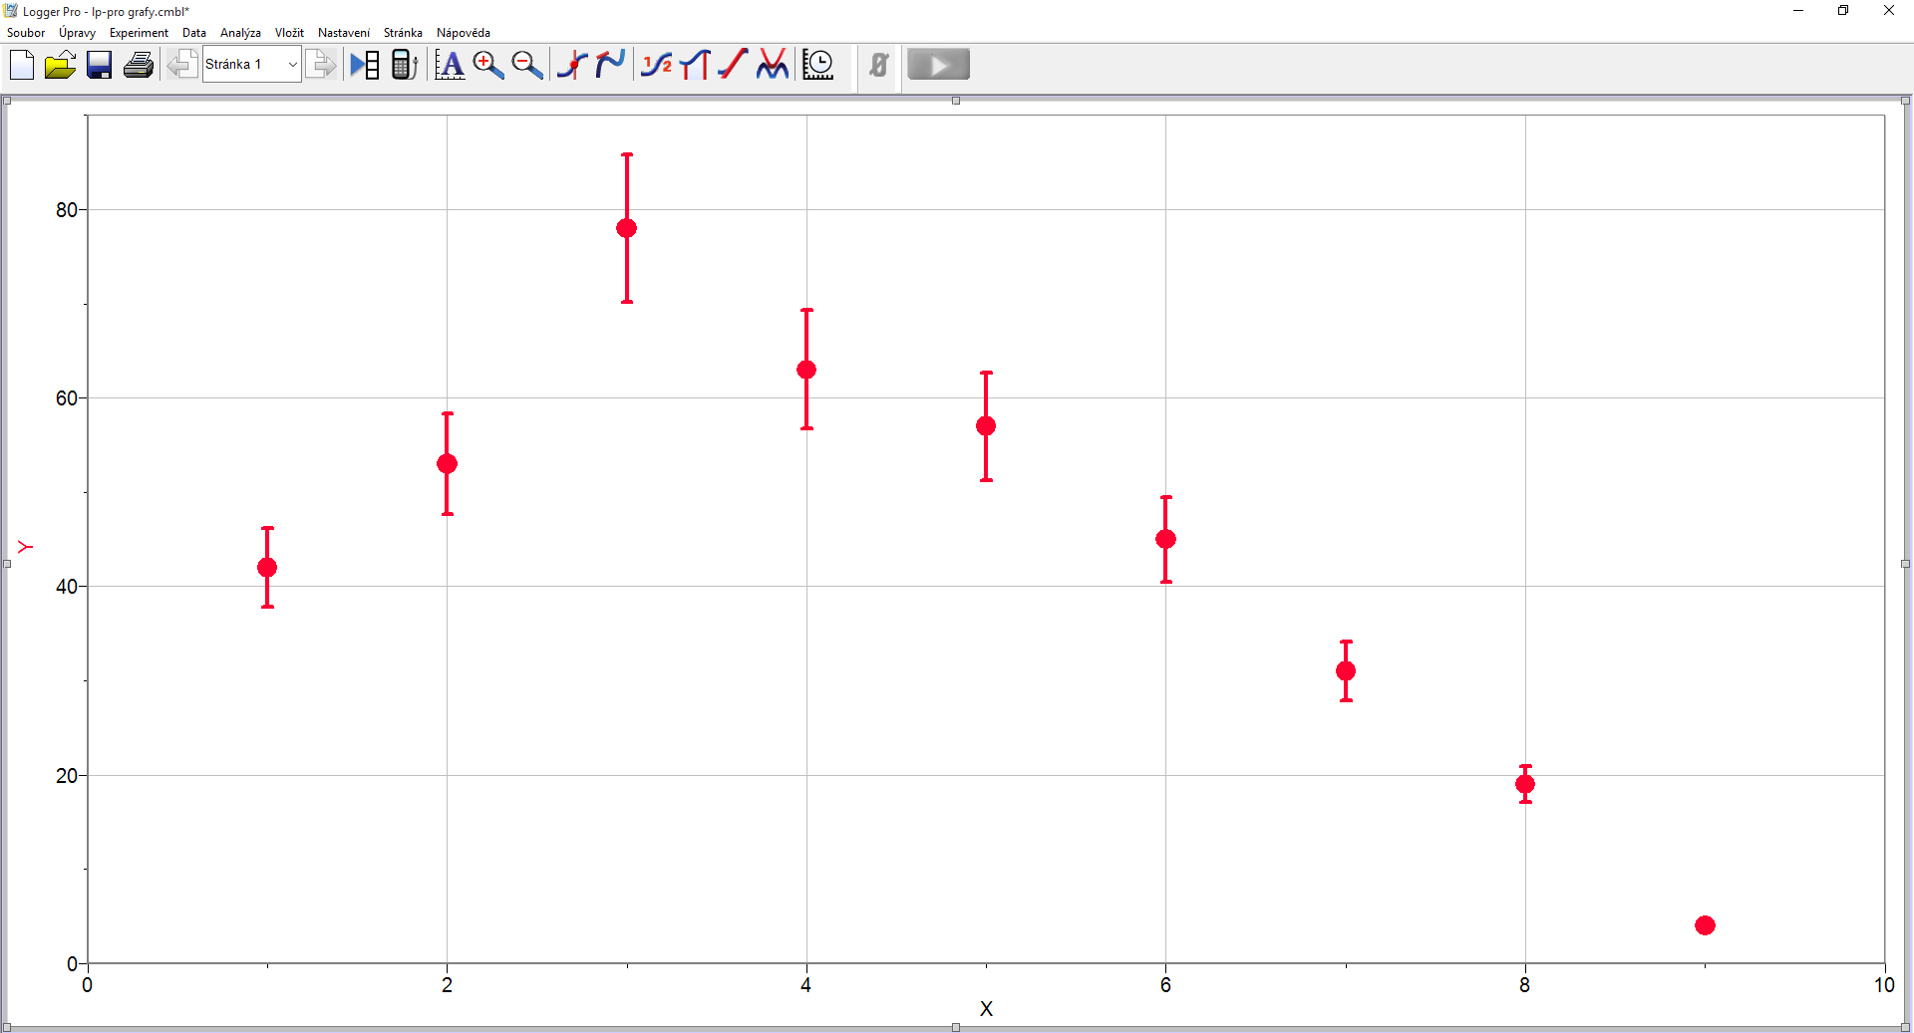Save the file using the floppy icon
This screenshot has width=1914, height=1033.
point(99,65)
